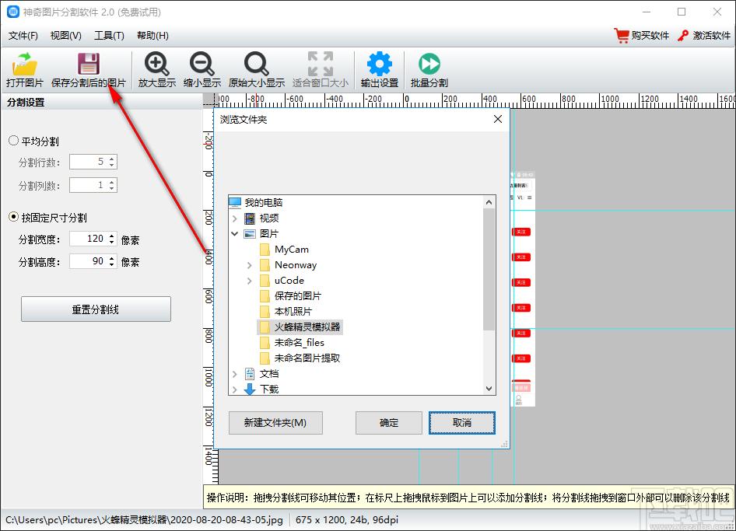Expand the uCode folder node

coord(249,281)
